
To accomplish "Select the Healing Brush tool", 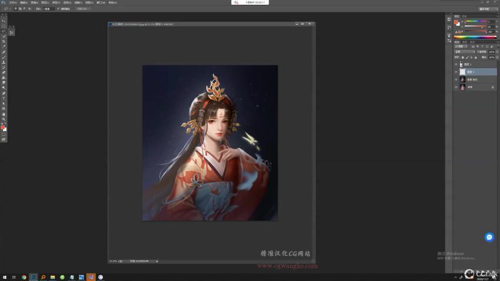I will click(4, 52).
